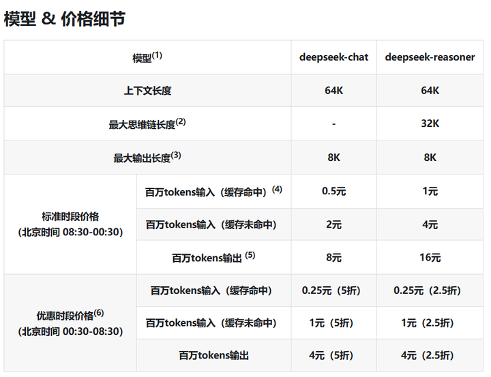
Task: Select the 上下文长度 row label
Action: [x=147, y=91]
